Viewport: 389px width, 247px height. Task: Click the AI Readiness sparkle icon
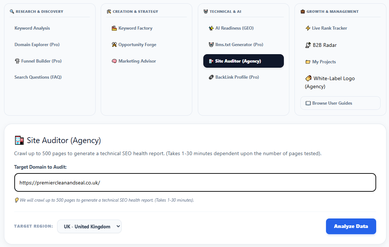tap(211, 28)
